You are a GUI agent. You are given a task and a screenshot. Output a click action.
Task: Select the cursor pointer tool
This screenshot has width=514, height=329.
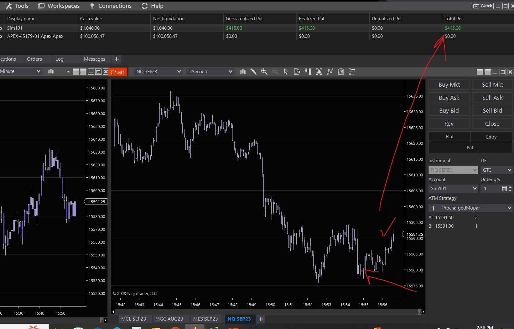pyautogui.click(x=286, y=72)
